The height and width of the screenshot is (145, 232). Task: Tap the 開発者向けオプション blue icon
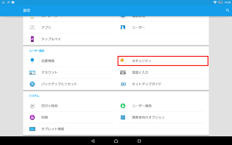pyautogui.click(x=123, y=117)
